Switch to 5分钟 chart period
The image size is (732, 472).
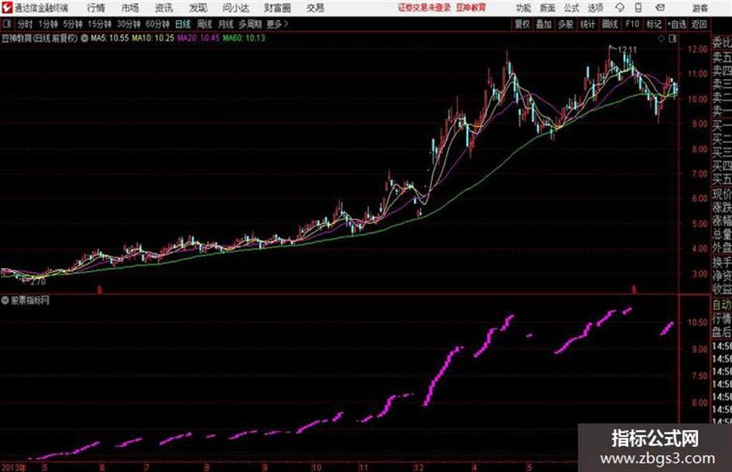click(73, 24)
